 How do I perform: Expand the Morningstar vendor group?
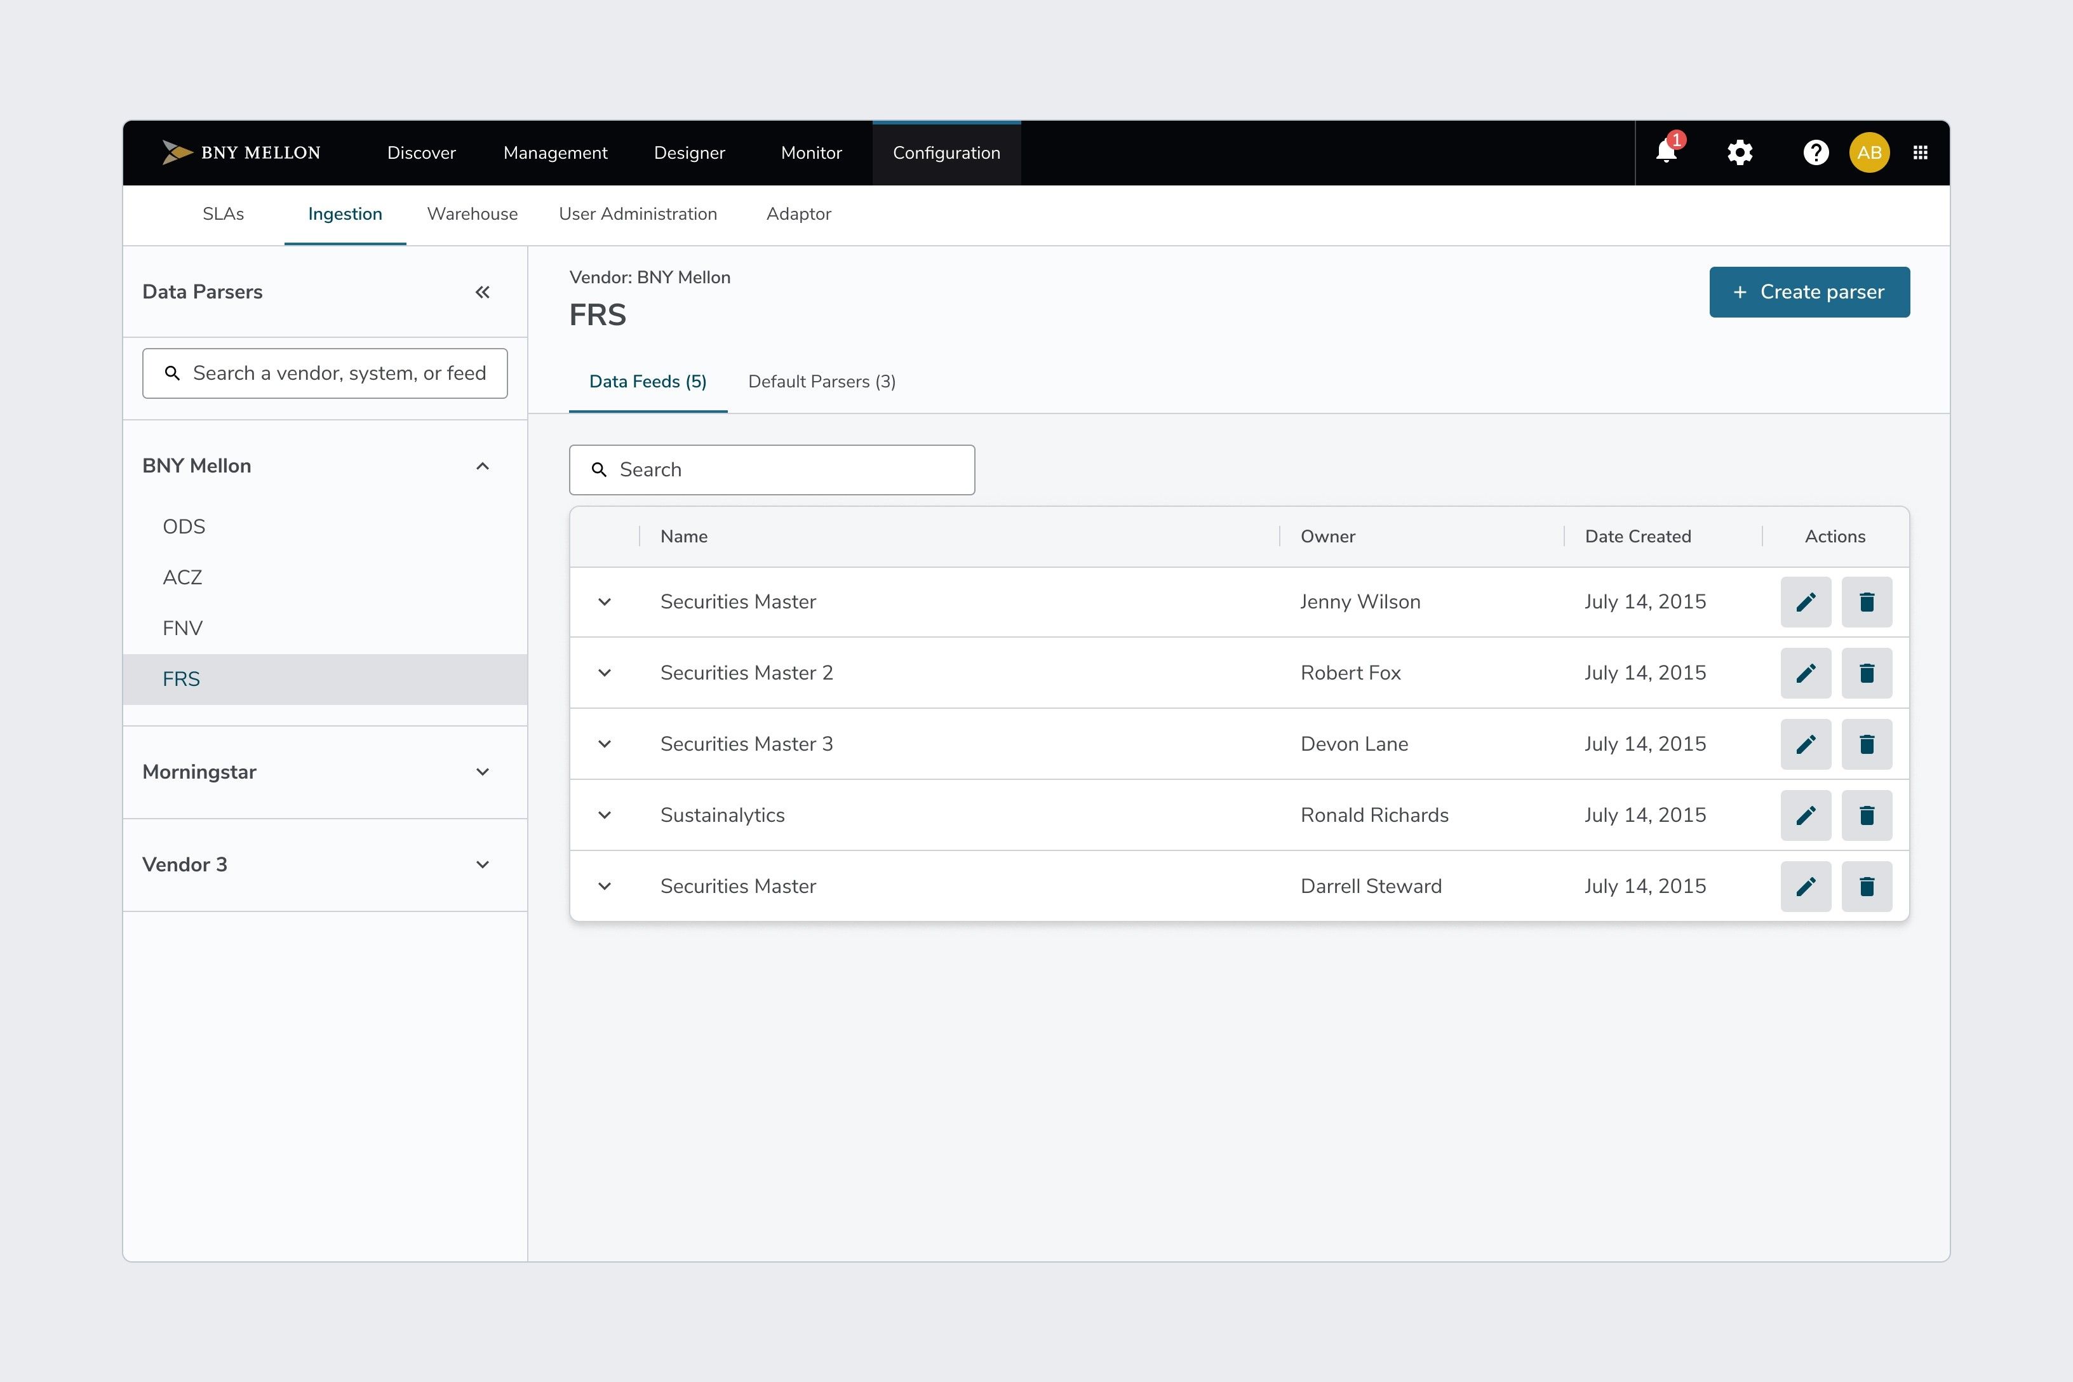482,772
